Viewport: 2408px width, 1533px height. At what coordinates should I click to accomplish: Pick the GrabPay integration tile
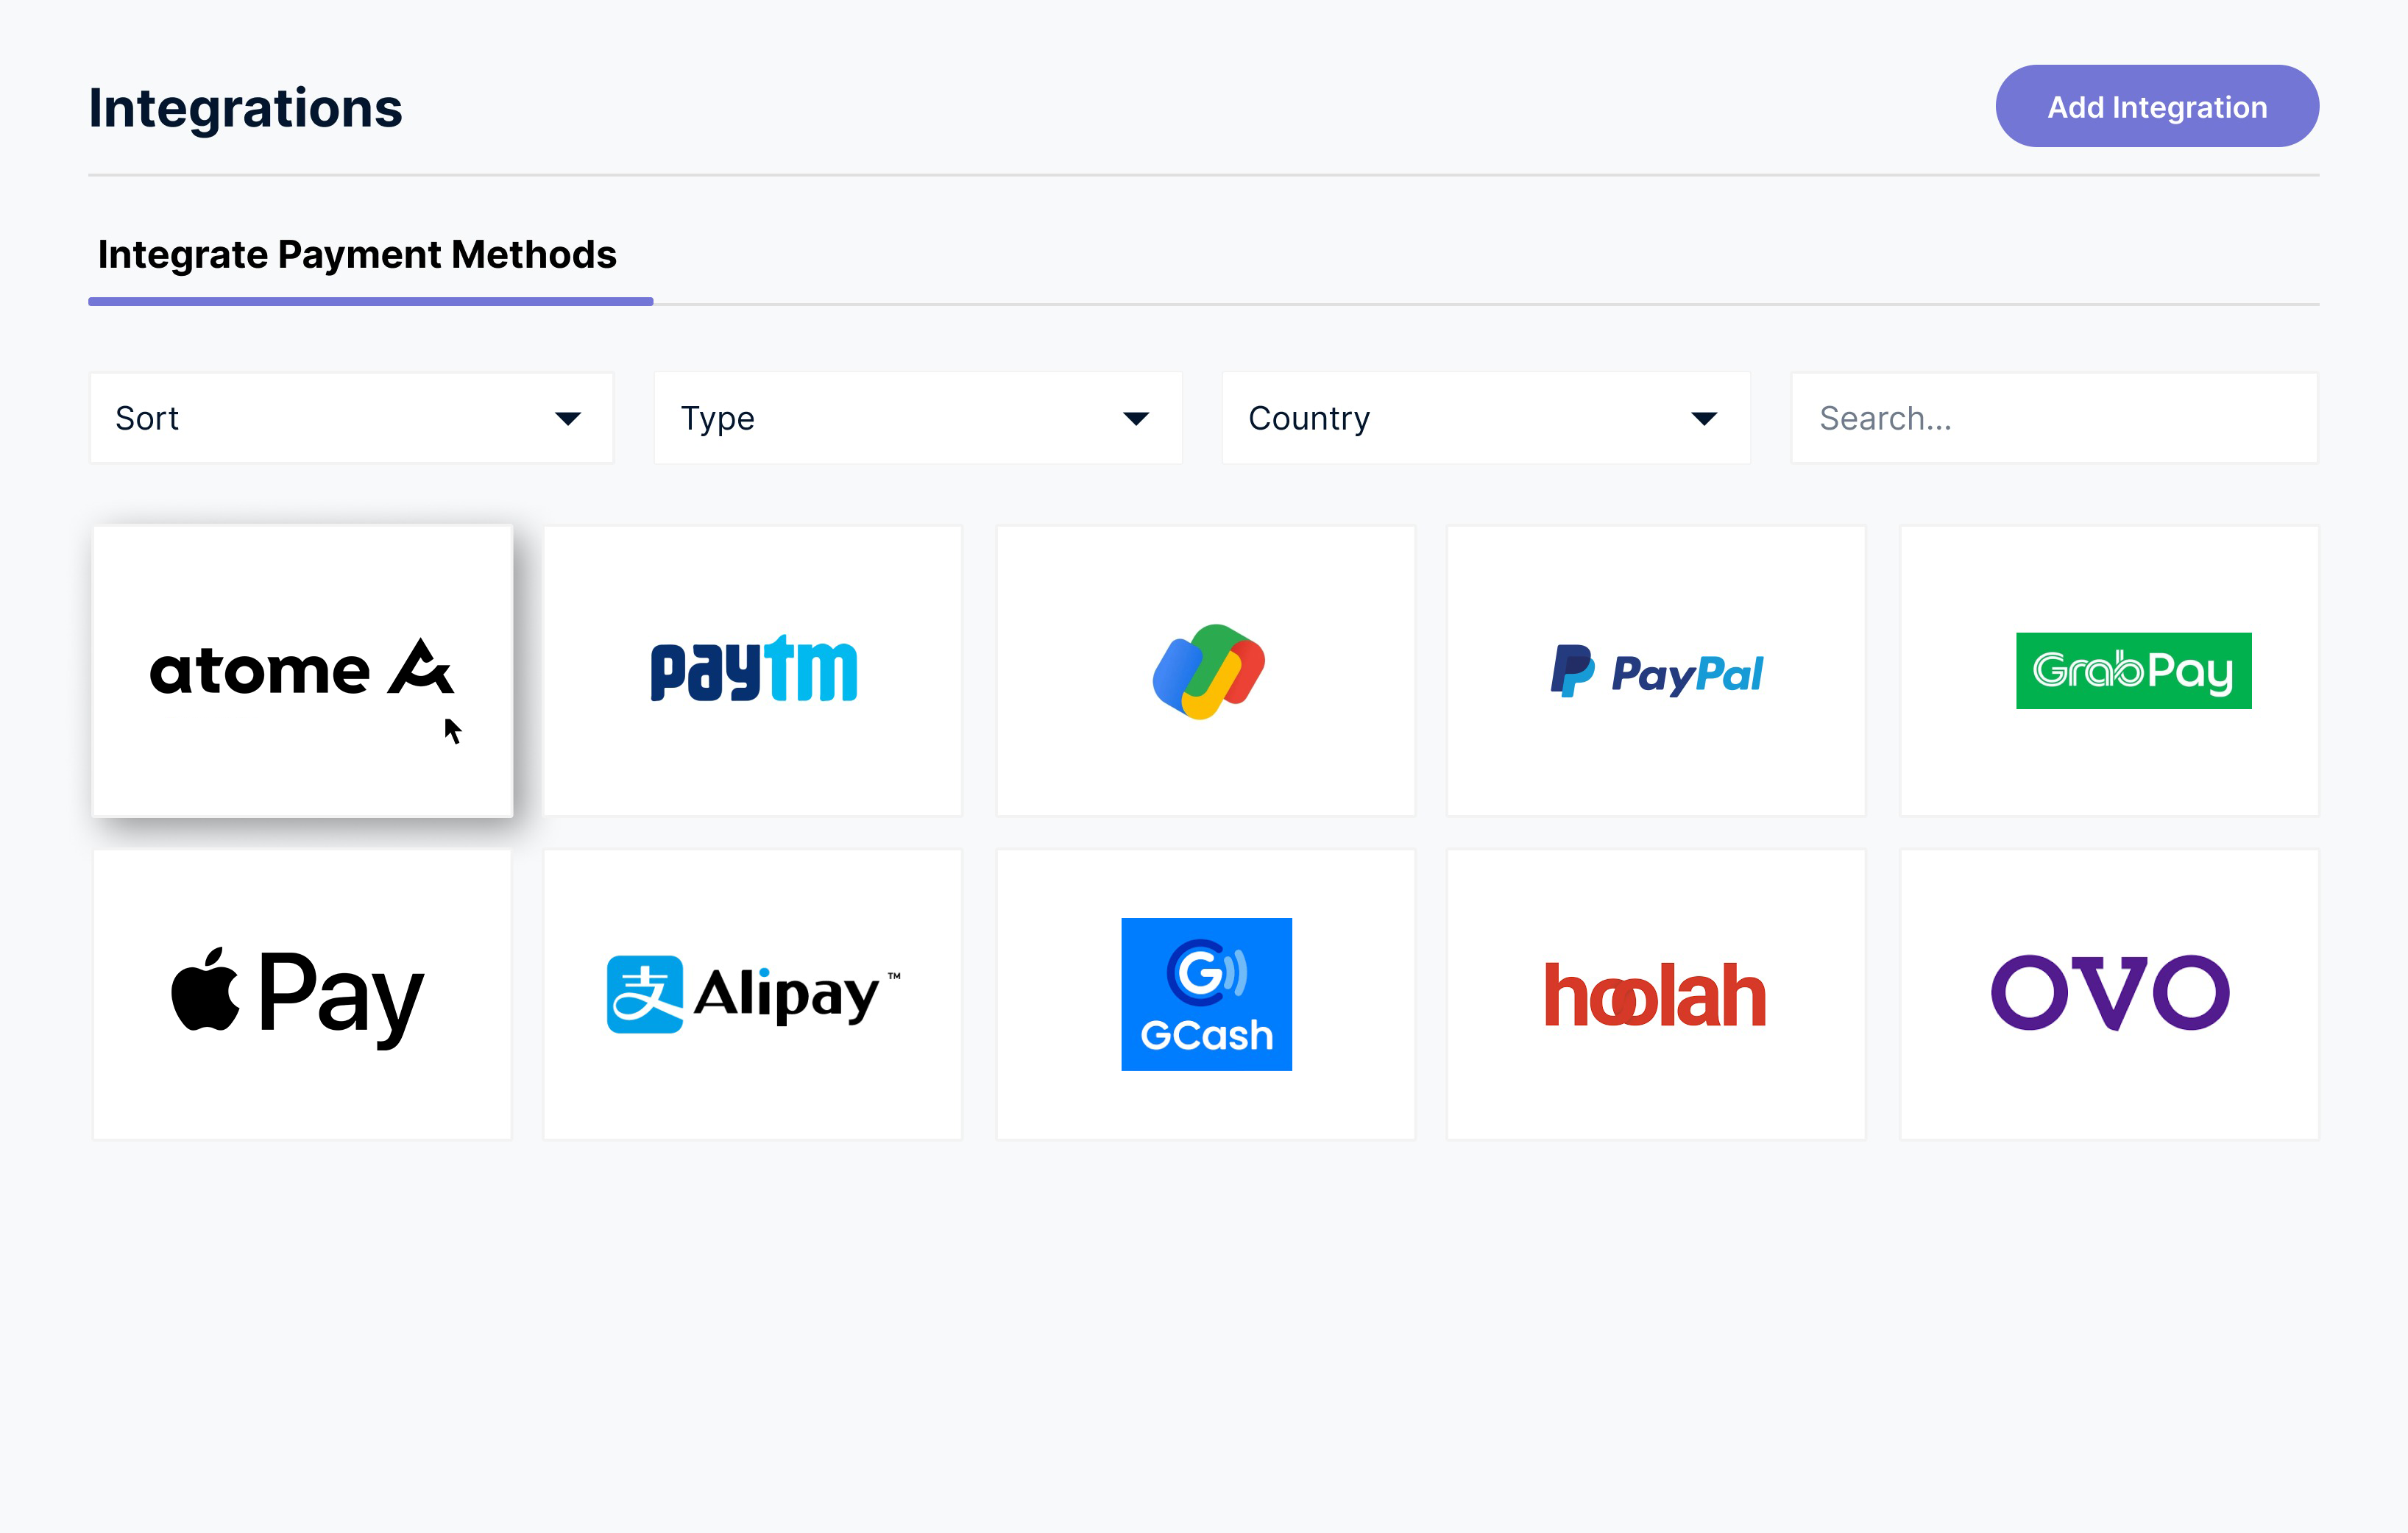2109,671
